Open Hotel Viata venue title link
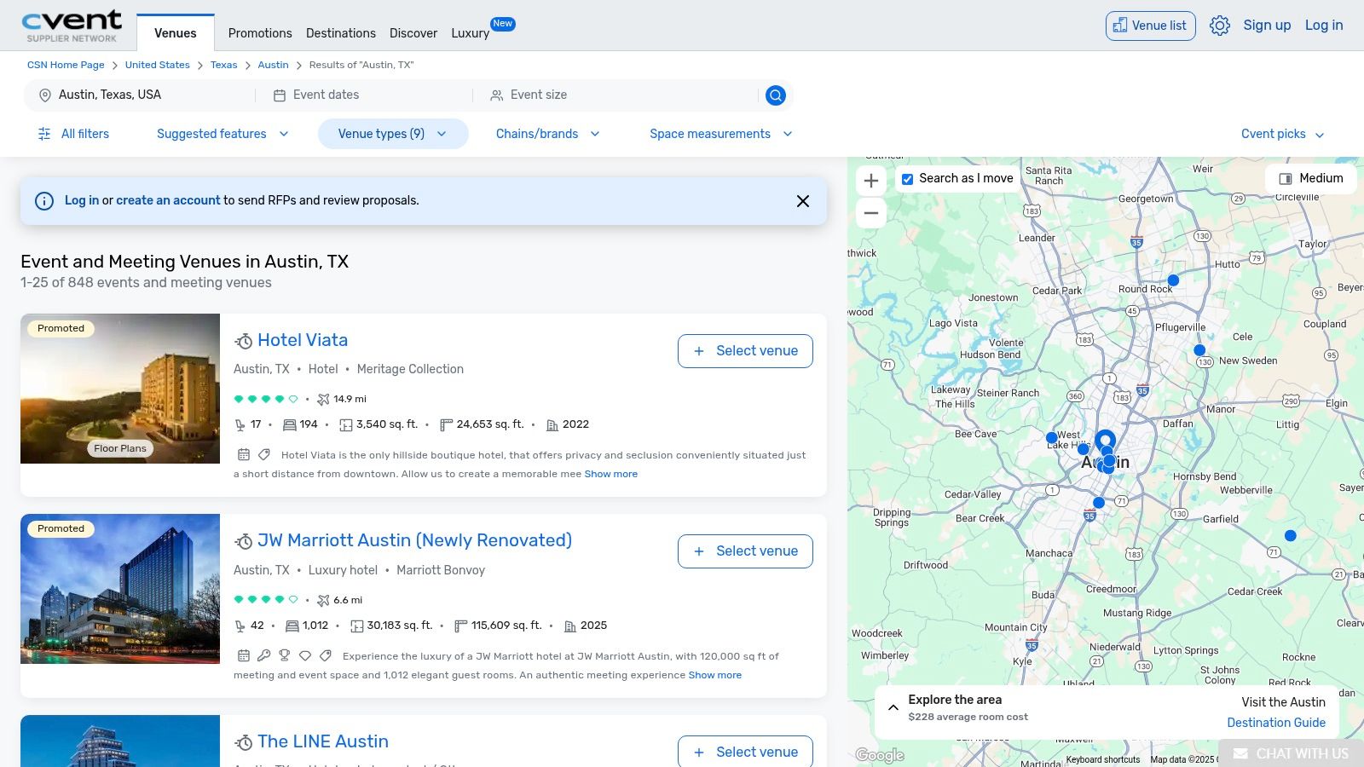This screenshot has height=767, width=1364. 303,340
